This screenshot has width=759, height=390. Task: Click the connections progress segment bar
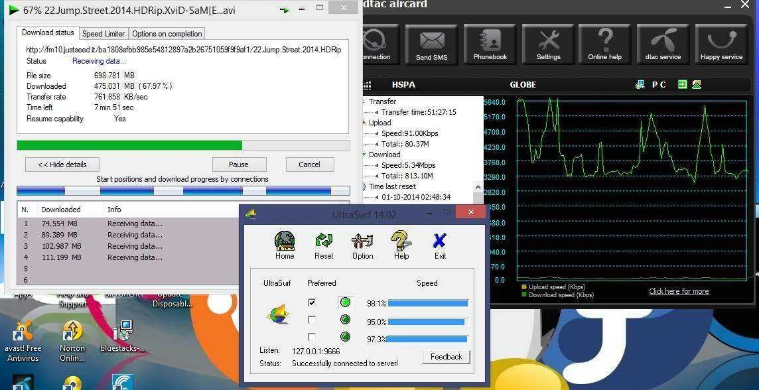tap(183, 190)
